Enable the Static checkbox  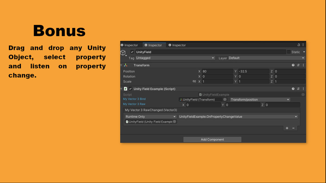point(289,52)
